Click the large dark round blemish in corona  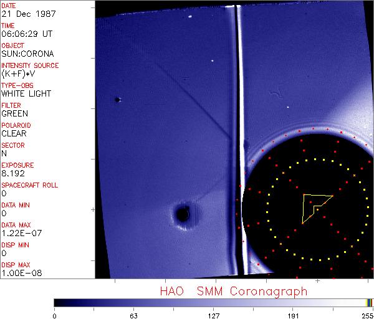(x=183, y=214)
